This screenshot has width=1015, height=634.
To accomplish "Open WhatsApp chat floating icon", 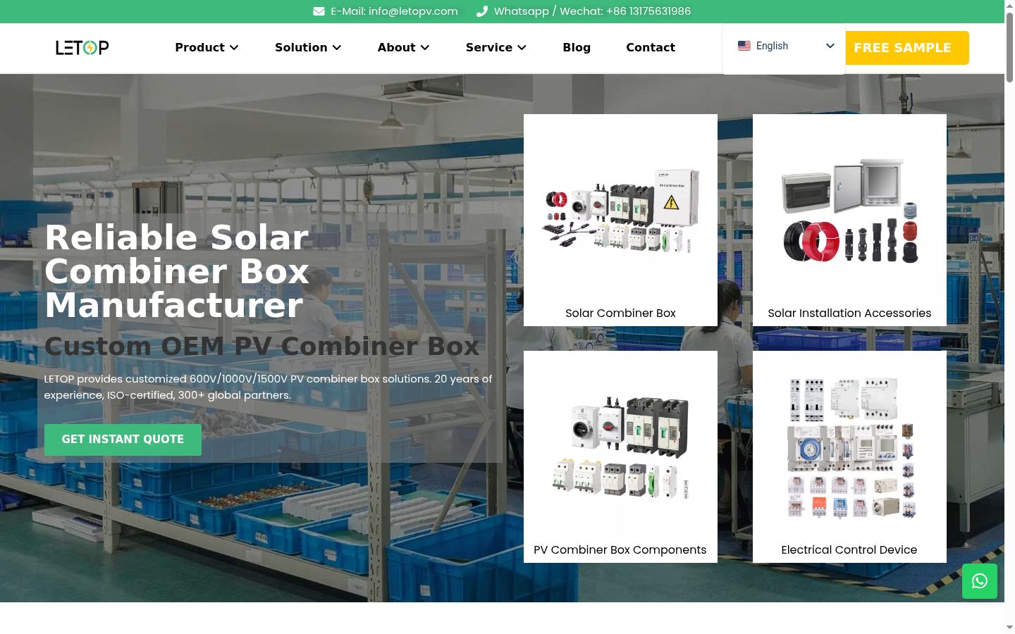I will (x=980, y=581).
